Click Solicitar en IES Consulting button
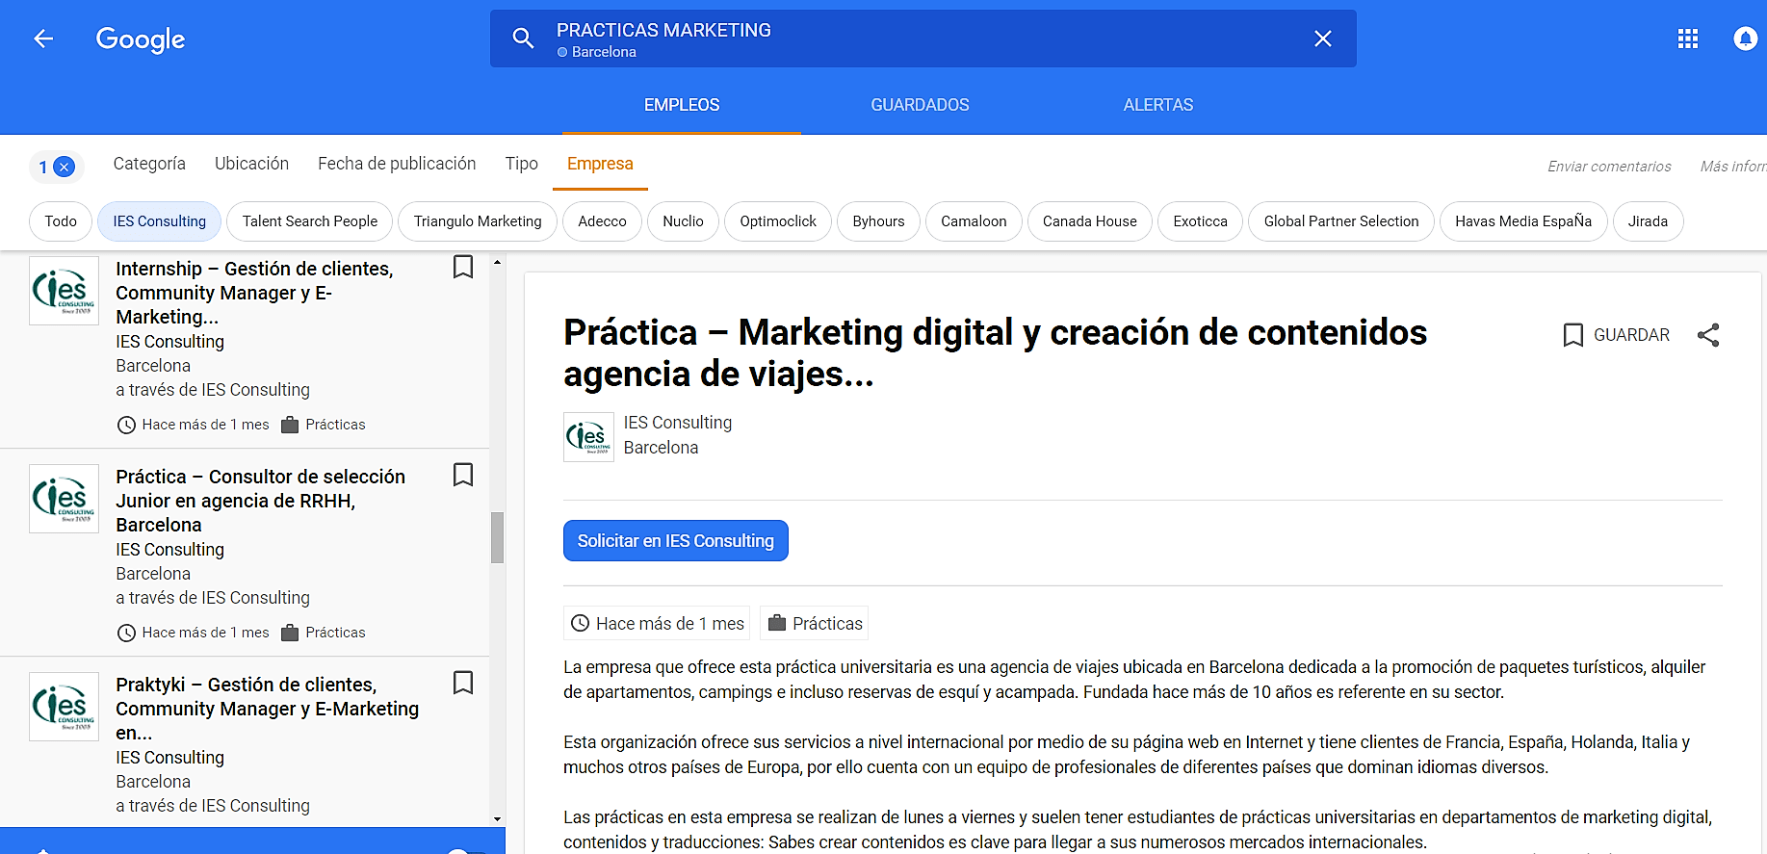The height and width of the screenshot is (854, 1767). 675,541
